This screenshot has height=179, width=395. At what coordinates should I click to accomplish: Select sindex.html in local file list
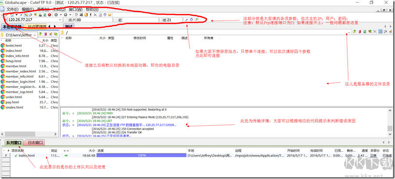point(14,107)
